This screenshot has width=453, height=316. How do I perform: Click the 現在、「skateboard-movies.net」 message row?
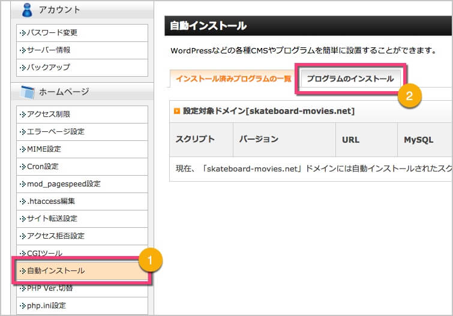click(x=311, y=168)
